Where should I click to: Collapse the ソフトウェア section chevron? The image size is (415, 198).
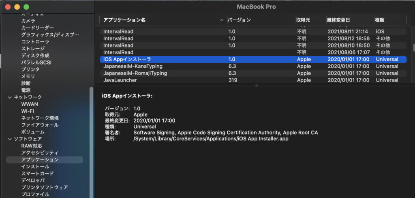(10, 139)
